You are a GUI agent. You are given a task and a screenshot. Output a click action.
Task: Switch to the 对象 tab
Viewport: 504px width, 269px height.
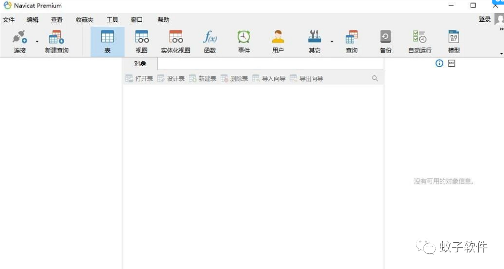[140, 64]
